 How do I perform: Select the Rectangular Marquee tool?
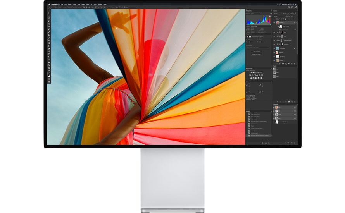point(49,15)
